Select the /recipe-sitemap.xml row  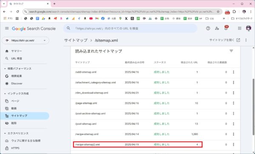(x=155, y=134)
